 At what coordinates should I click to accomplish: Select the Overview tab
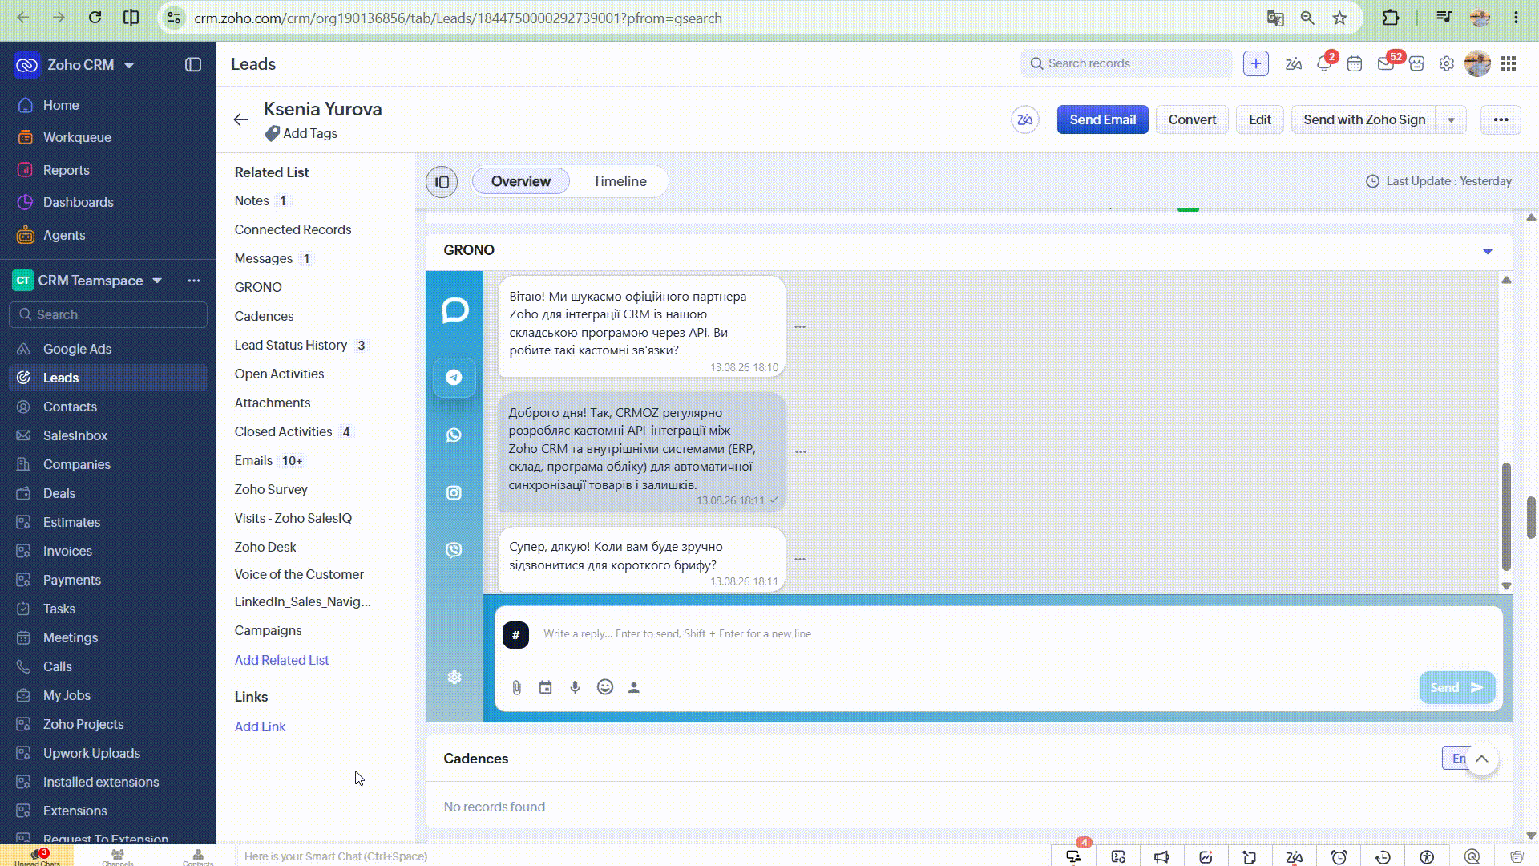(521, 181)
